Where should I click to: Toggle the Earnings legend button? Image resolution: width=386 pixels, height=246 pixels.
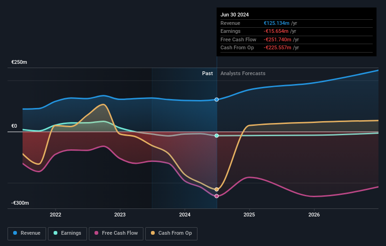67,233
